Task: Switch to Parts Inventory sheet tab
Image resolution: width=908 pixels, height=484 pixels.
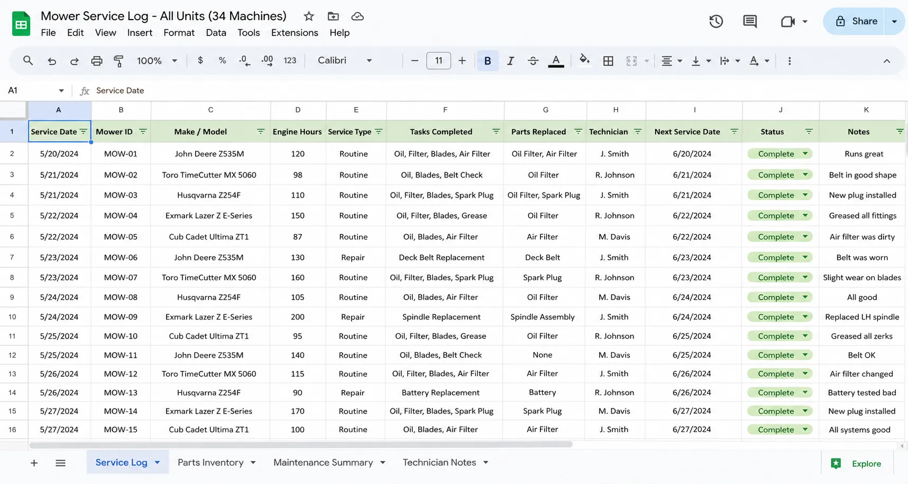Action: point(210,462)
